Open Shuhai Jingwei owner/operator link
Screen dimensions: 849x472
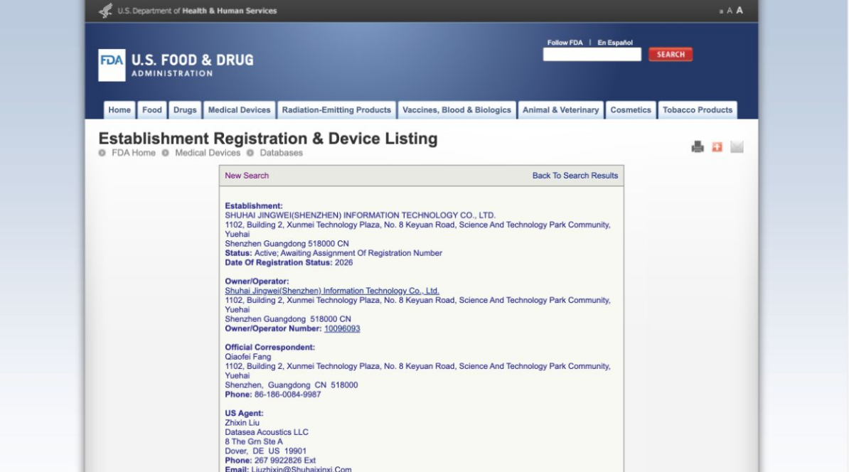pyautogui.click(x=332, y=291)
